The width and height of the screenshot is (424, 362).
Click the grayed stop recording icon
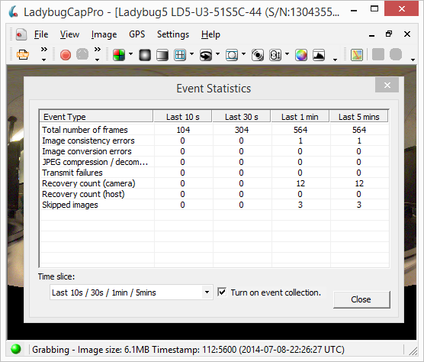pos(82,54)
